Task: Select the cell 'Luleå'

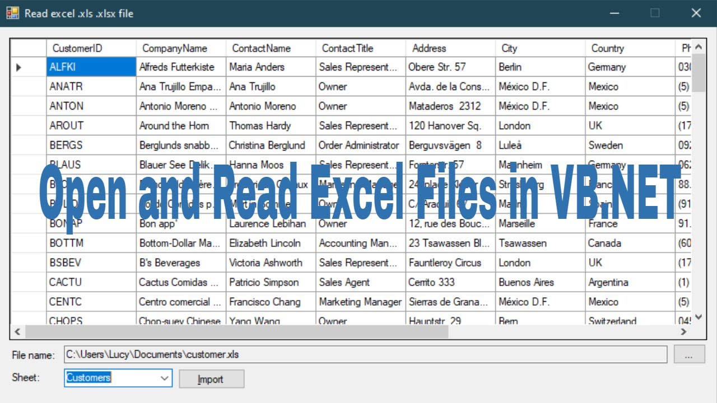Action: click(x=541, y=145)
